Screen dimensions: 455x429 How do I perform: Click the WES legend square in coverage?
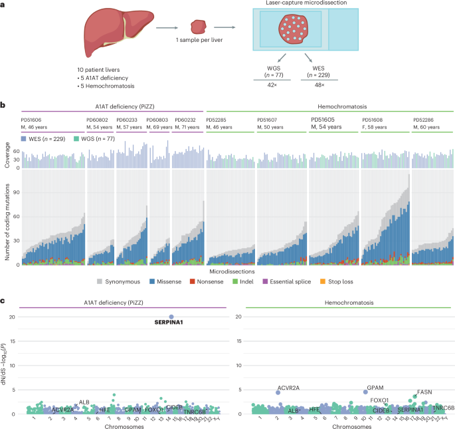(x=23, y=139)
